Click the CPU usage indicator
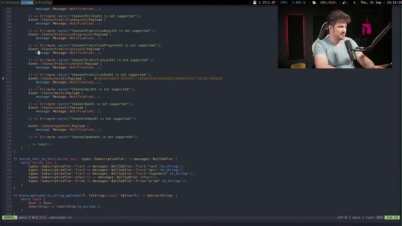Viewport: 402px width, 226px height. 293,3
